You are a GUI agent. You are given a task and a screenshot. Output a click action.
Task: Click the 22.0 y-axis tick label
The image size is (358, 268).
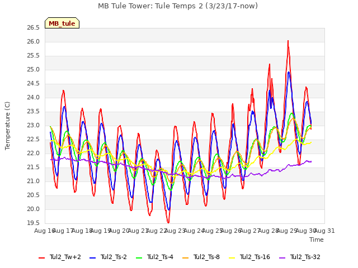tap(34, 154)
